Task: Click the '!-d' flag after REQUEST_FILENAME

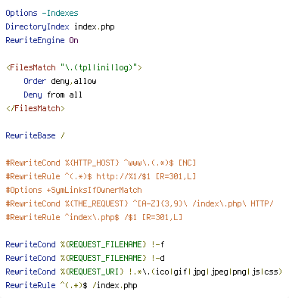Action: [158, 258]
